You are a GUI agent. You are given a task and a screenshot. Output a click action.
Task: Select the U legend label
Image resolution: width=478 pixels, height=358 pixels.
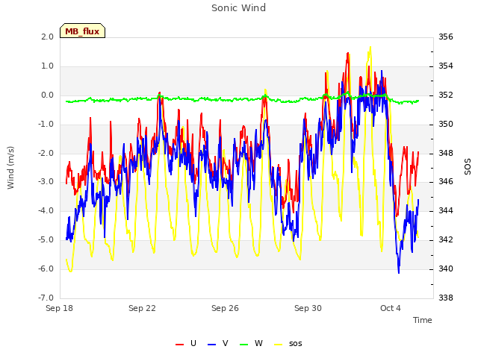pyautogui.click(x=193, y=343)
